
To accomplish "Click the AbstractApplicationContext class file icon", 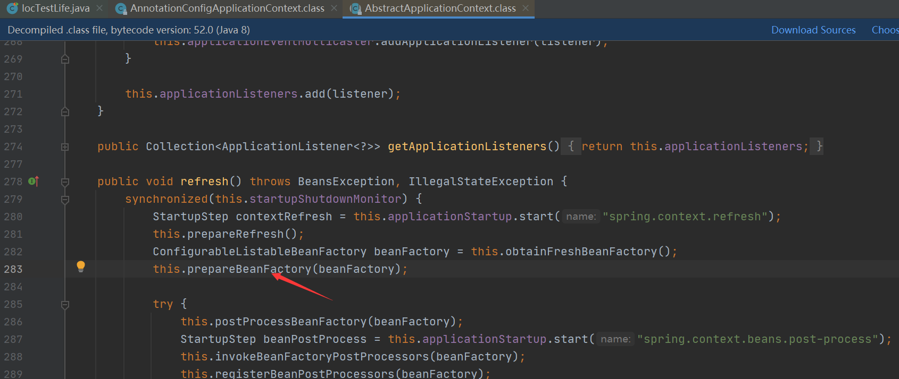I will coord(355,8).
